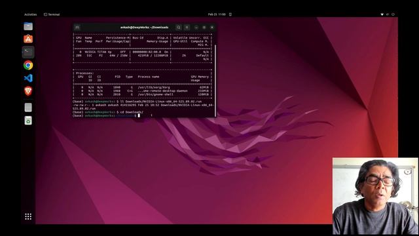Open the power icon in the top bar

coord(393,14)
